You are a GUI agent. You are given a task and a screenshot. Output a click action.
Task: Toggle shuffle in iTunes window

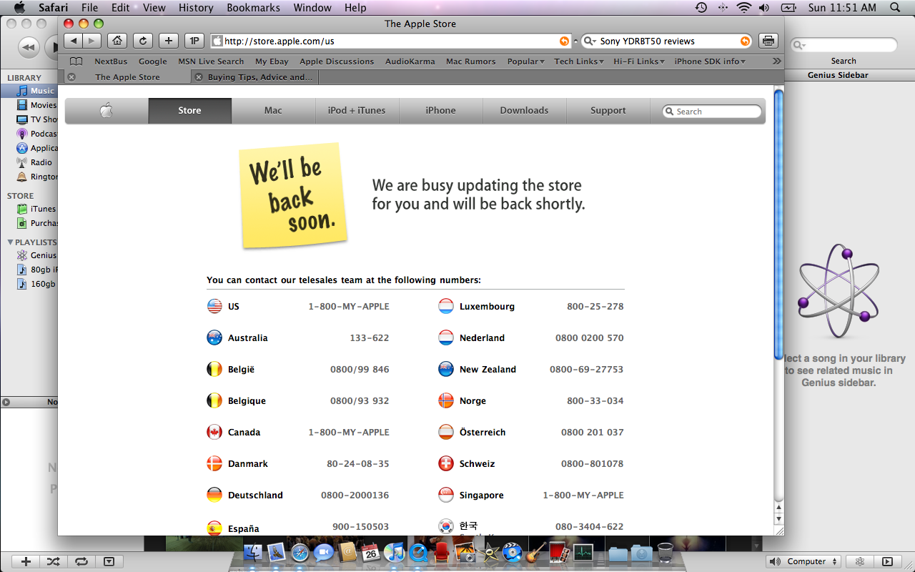click(53, 562)
